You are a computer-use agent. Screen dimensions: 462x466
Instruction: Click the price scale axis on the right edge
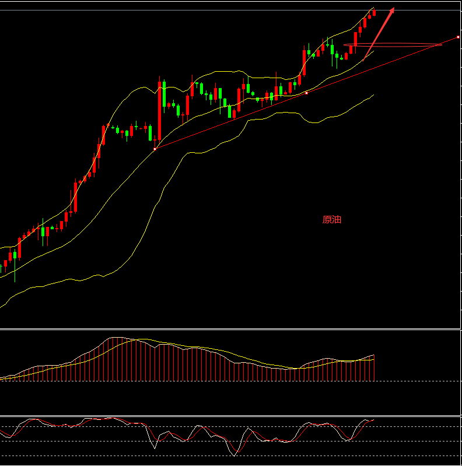[x=461, y=175]
